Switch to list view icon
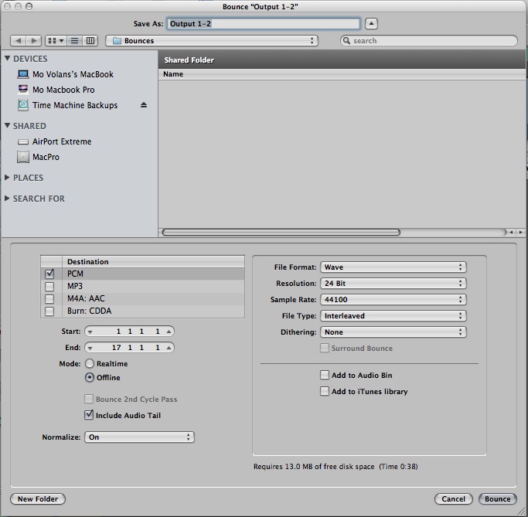 [x=75, y=40]
